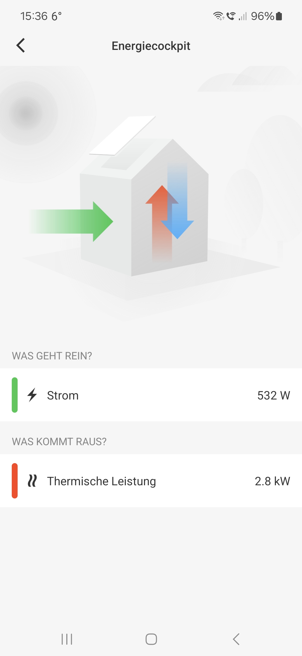The image size is (302, 656).
Task: Tap the green electricity inflow arrow
Action: pos(71,221)
